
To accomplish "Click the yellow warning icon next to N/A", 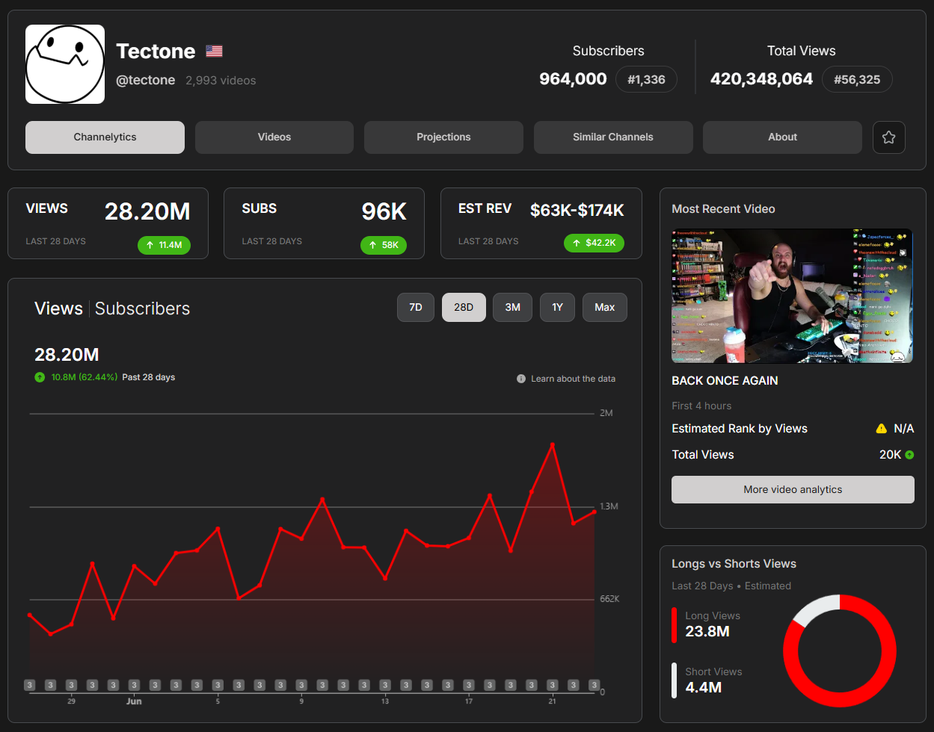I will [881, 429].
